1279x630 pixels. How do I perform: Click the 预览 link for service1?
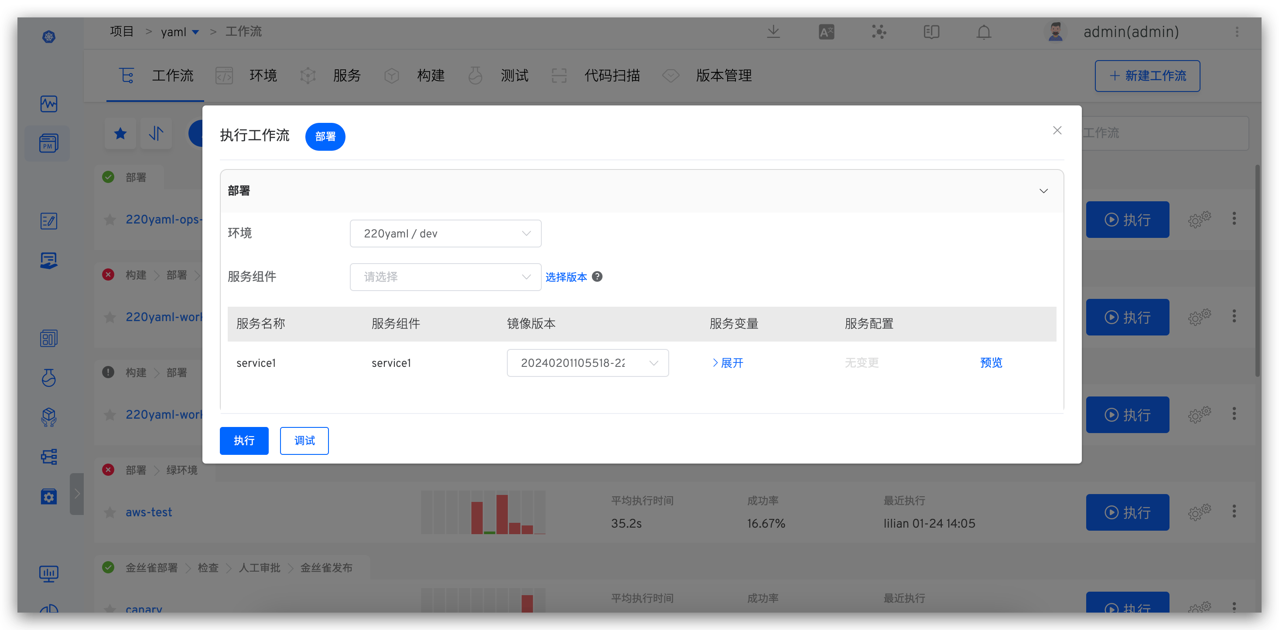tap(991, 362)
